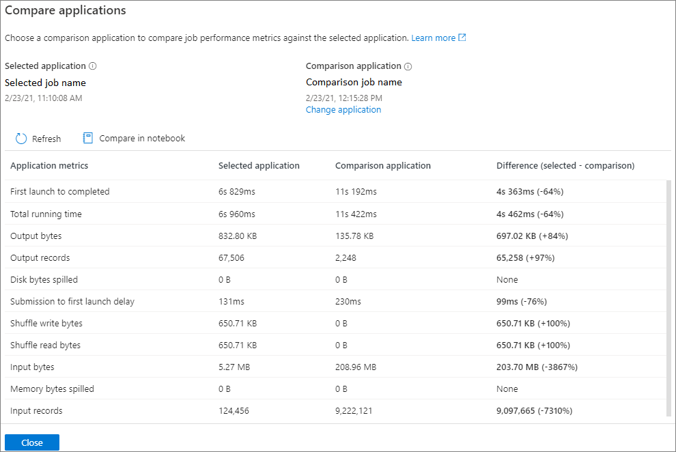Select the Input records metric row
The image size is (676, 452).
pos(36,410)
